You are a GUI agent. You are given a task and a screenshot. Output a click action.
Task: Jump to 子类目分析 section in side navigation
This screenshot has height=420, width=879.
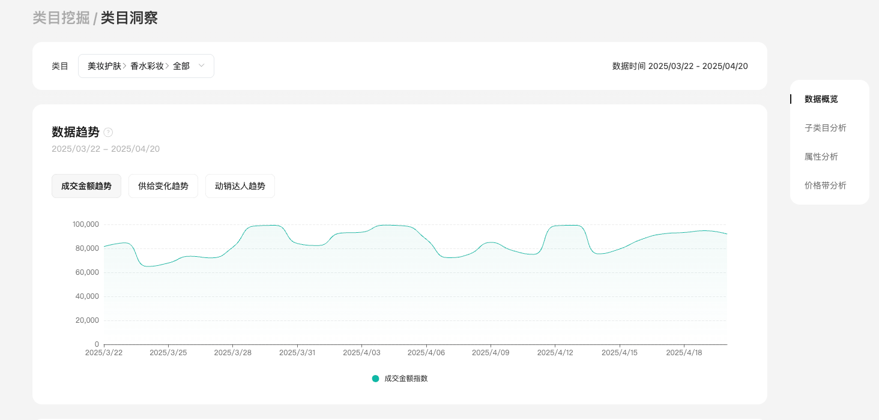point(826,128)
